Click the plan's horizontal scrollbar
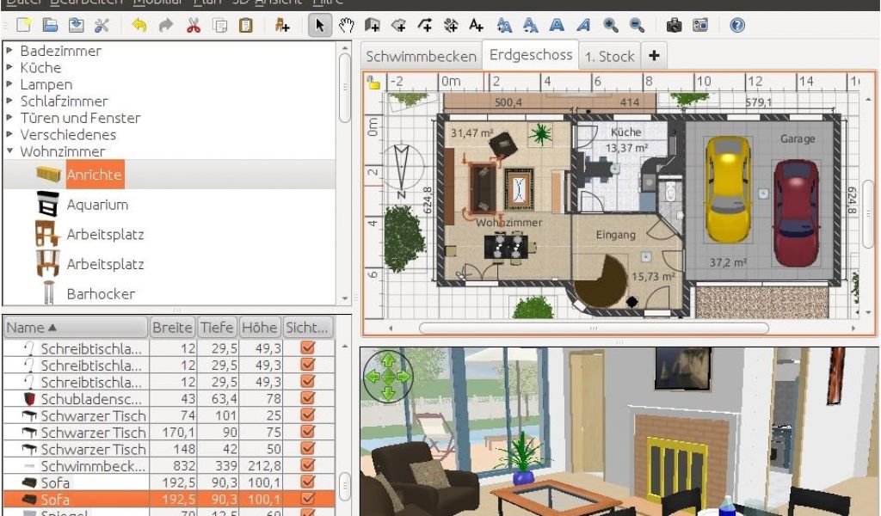 tap(594, 328)
